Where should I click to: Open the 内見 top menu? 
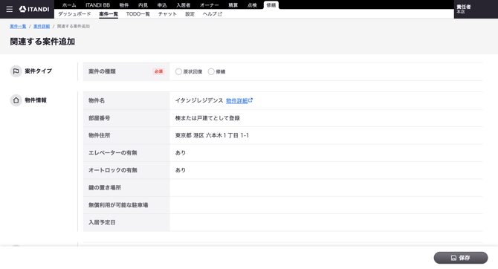point(143,5)
